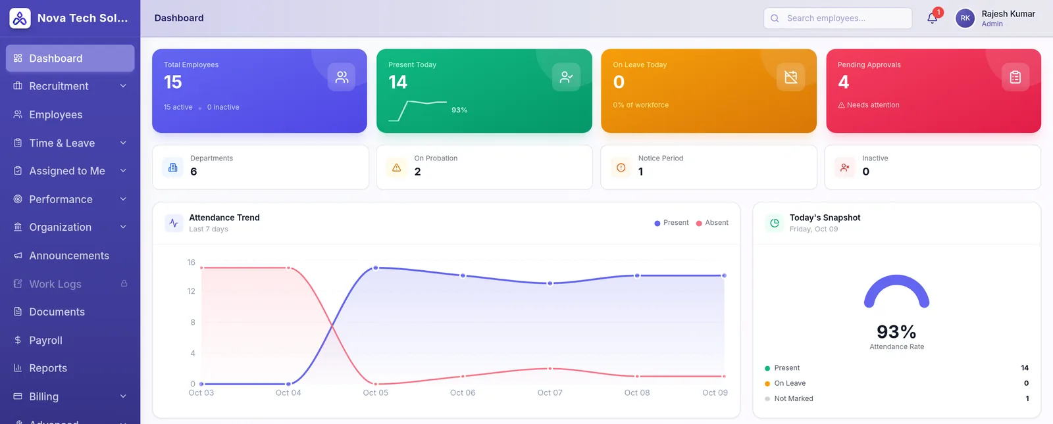This screenshot has height=424, width=1053.
Task: Click the Total Employees people icon
Action: tap(342, 77)
